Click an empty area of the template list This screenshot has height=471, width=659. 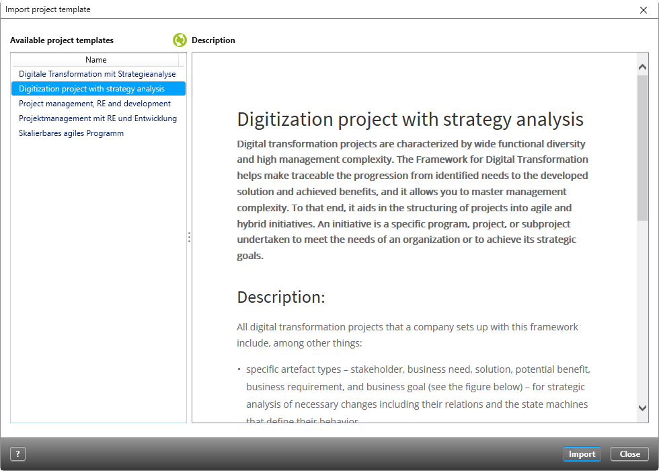98,269
